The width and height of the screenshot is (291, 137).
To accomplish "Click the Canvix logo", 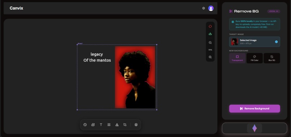I will pos(16,8).
